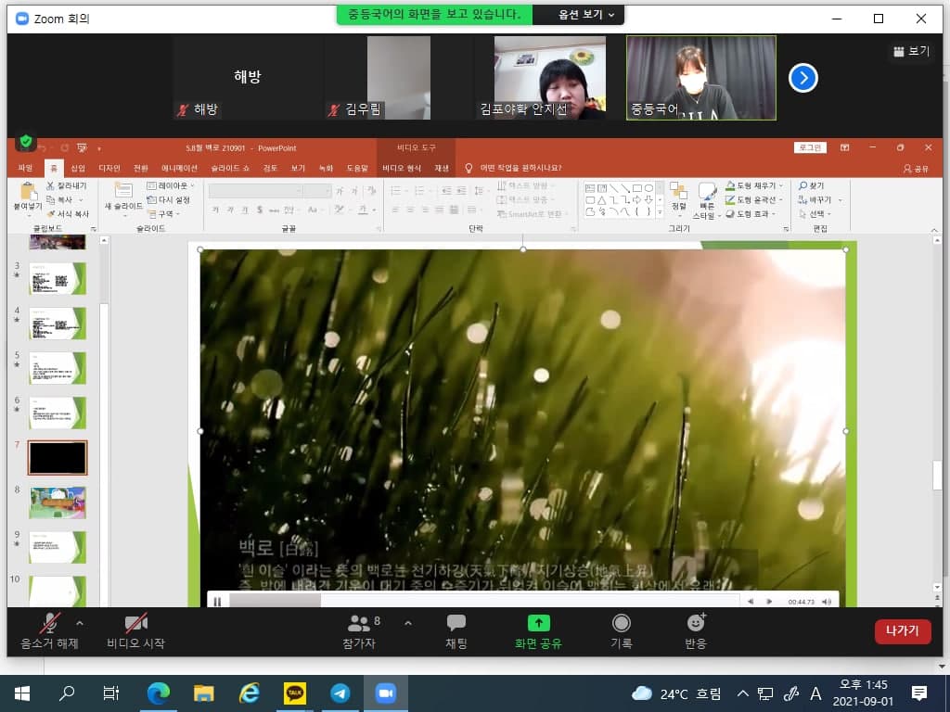
Task: Open the 파일 menu in PowerPoint
Action: click(25, 168)
